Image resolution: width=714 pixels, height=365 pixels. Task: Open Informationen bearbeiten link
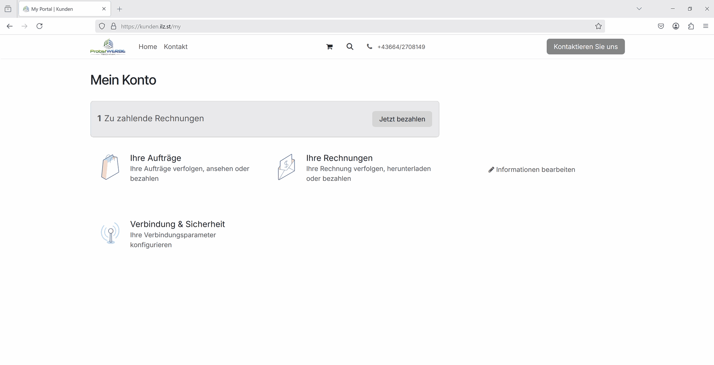532,170
